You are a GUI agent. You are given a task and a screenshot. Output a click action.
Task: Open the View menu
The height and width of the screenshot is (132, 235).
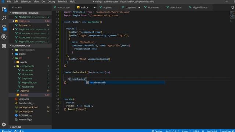36,1
